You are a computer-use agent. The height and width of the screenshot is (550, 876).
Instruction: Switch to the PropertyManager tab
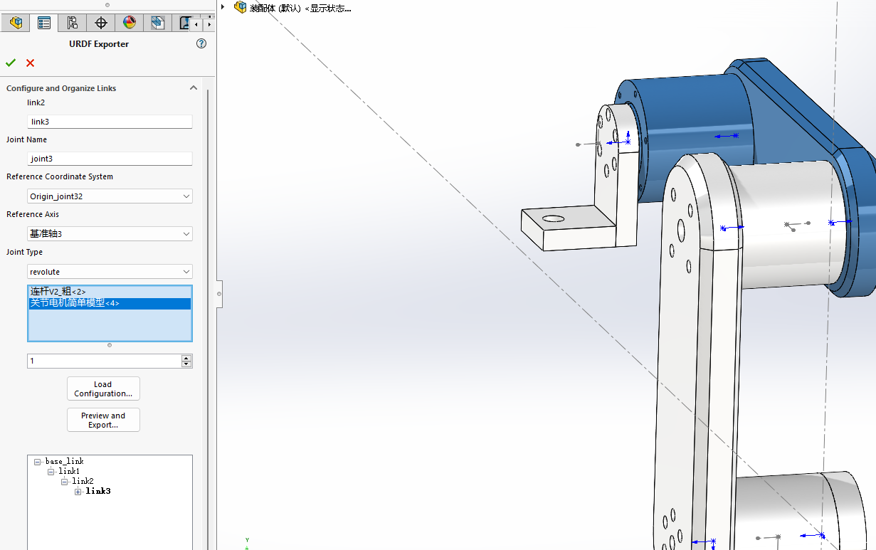tap(43, 23)
